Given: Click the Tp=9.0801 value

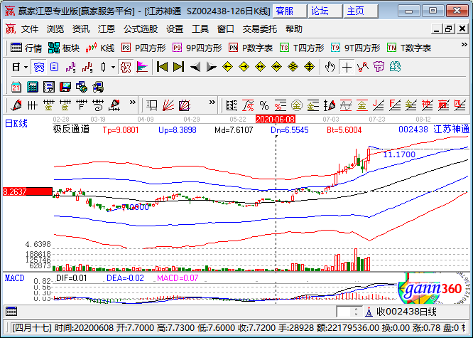Looking at the screenshot, I should click(121, 130).
